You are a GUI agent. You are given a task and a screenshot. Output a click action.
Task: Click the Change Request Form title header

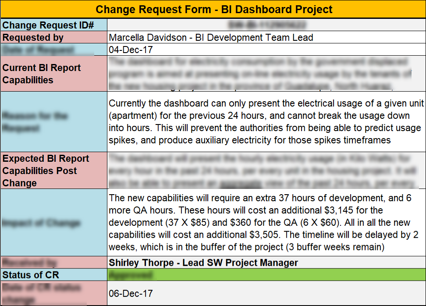pos(213,9)
